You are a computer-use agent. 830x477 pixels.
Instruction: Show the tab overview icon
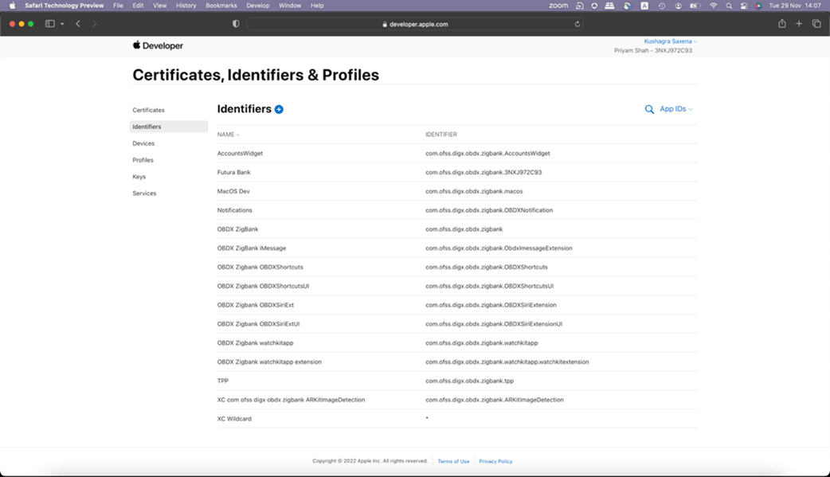click(816, 24)
